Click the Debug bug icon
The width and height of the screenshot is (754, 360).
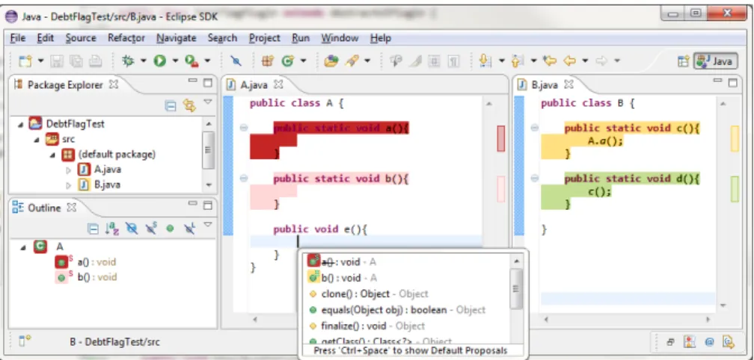(127, 61)
